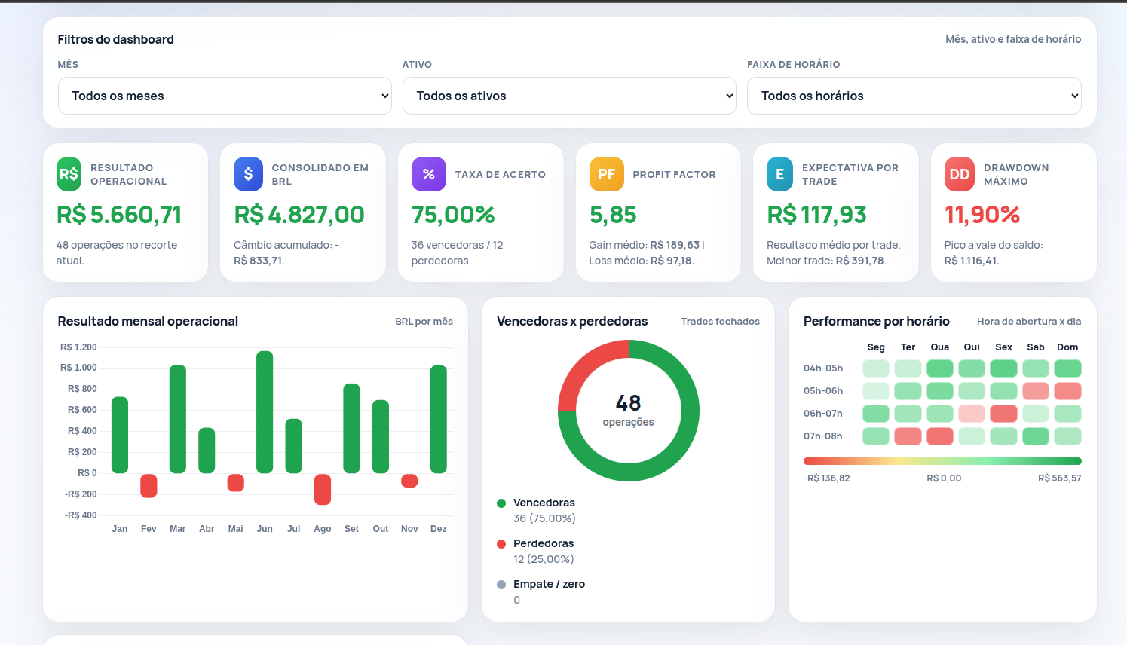Click the Mar bar in monthly chart
This screenshot has width=1127, height=645.
178,419
